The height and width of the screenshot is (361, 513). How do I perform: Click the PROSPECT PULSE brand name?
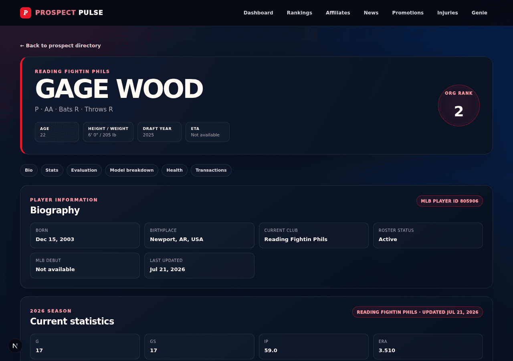coord(69,13)
